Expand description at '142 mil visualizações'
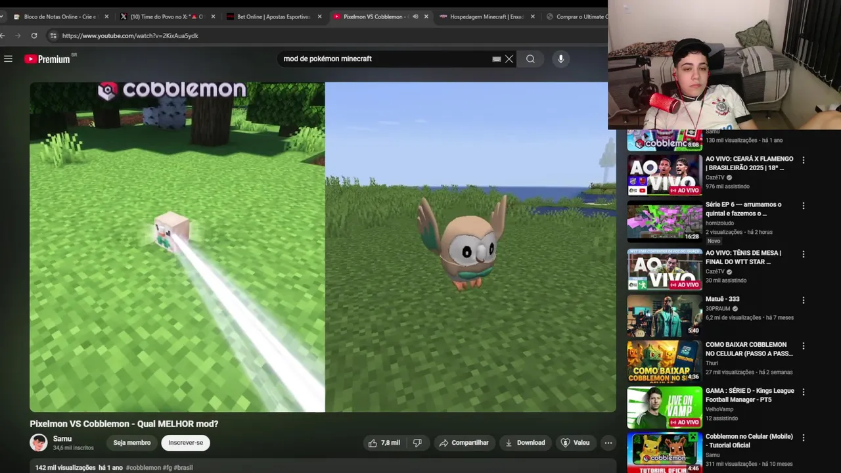 point(65,468)
